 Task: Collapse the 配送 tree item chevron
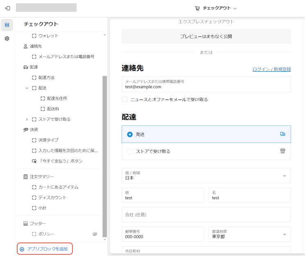coord(27,88)
